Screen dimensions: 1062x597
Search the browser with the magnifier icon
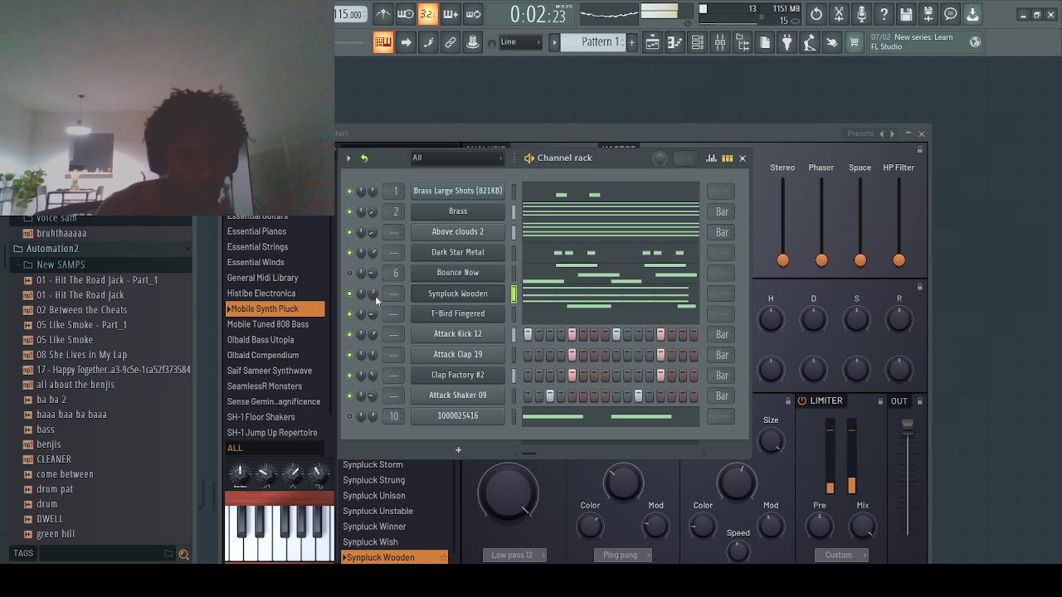(184, 554)
